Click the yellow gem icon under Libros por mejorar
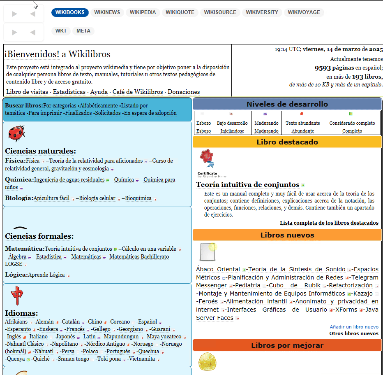 pos(208,361)
